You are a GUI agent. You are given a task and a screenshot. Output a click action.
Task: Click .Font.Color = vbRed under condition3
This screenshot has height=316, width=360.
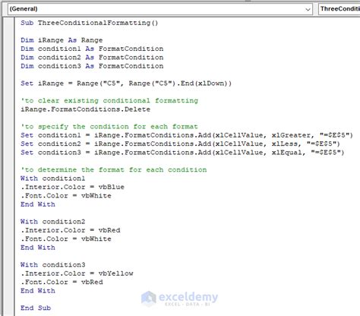tap(62, 282)
